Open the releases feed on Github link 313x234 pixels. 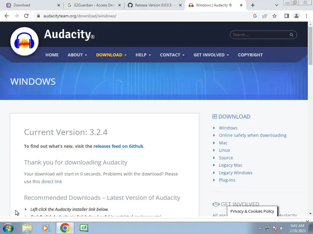point(118,146)
